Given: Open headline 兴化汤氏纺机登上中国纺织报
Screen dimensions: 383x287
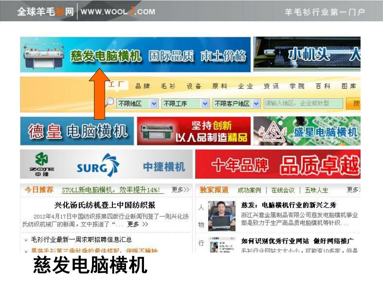Looking at the screenshot, I should coord(105,205).
